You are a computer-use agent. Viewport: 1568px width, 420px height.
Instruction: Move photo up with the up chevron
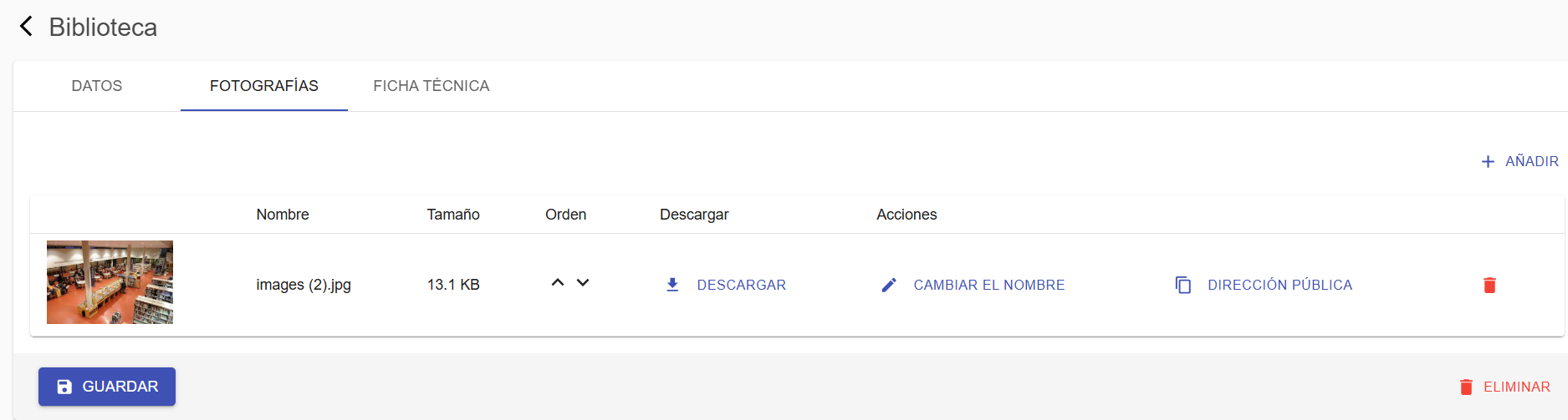point(558,283)
